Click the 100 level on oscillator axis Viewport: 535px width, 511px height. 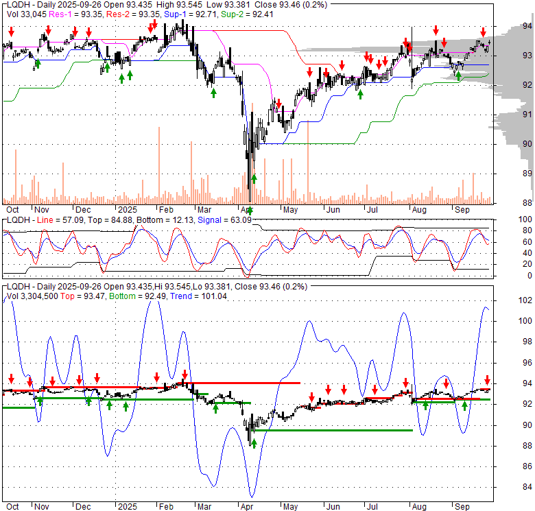pyautogui.click(x=525, y=219)
